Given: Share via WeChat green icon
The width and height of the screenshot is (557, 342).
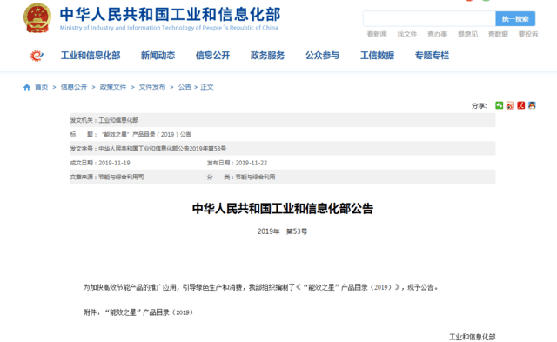Looking at the screenshot, I should 499,105.
